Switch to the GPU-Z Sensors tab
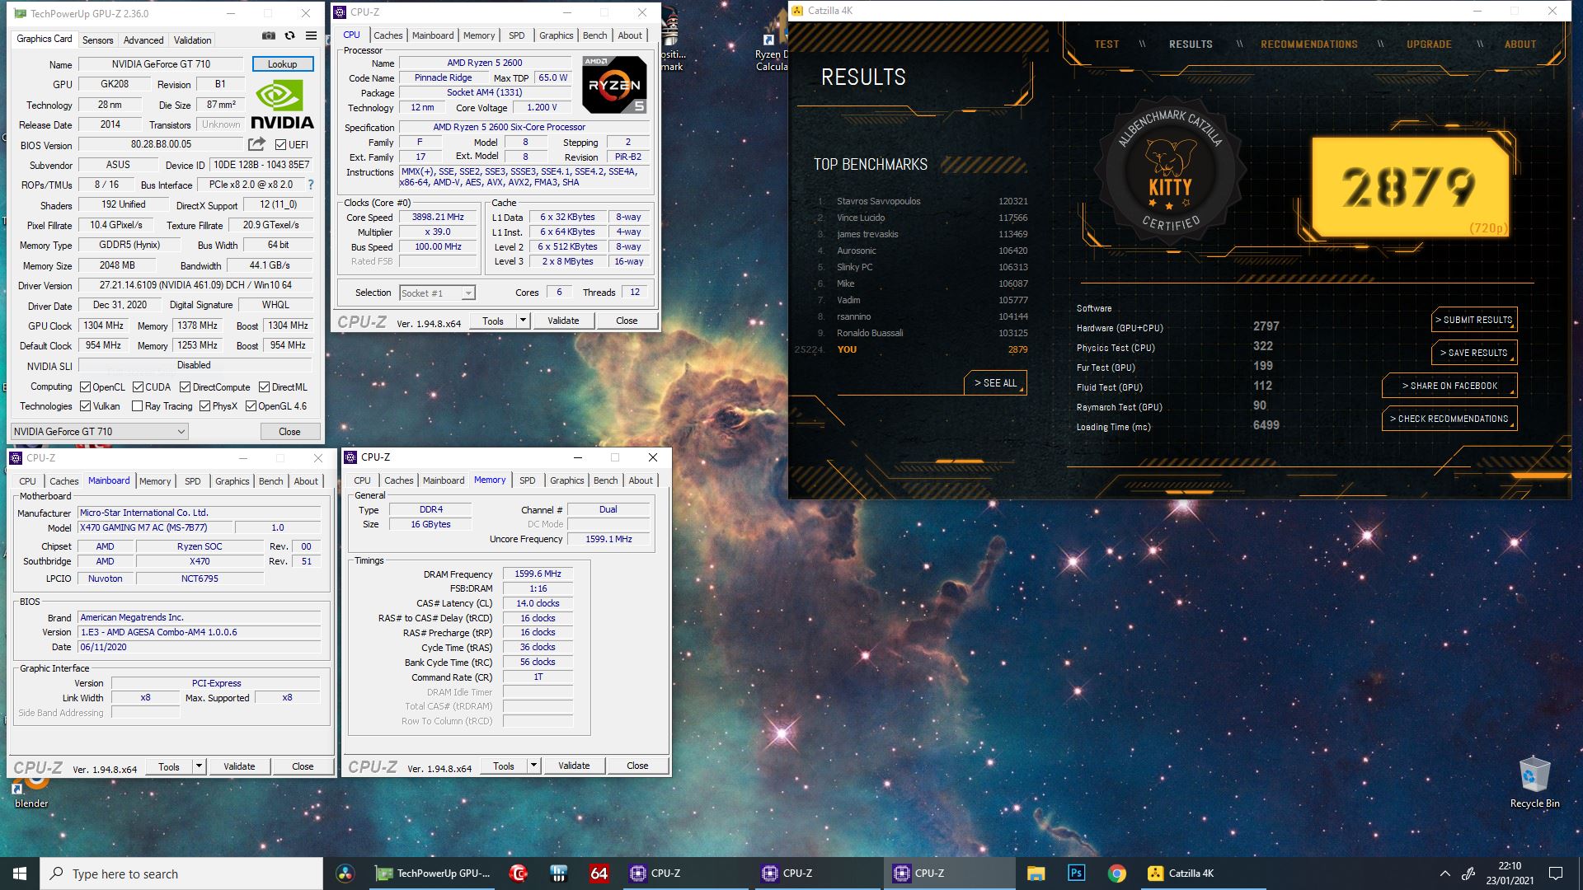 (x=97, y=40)
